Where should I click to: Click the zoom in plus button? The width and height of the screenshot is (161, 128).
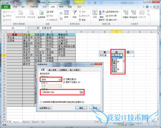tap(155, 125)
